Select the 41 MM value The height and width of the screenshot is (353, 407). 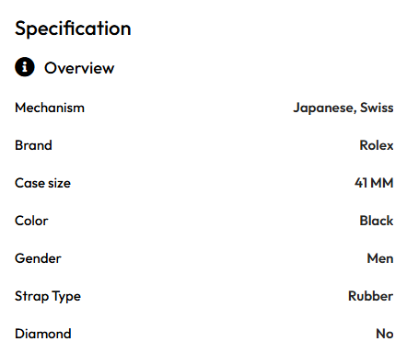click(374, 183)
